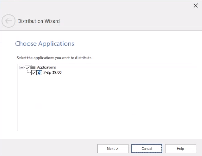The image size is (202, 156).
Task: Select the 7-Zip 19.00 tree entry
Action: 52,72
